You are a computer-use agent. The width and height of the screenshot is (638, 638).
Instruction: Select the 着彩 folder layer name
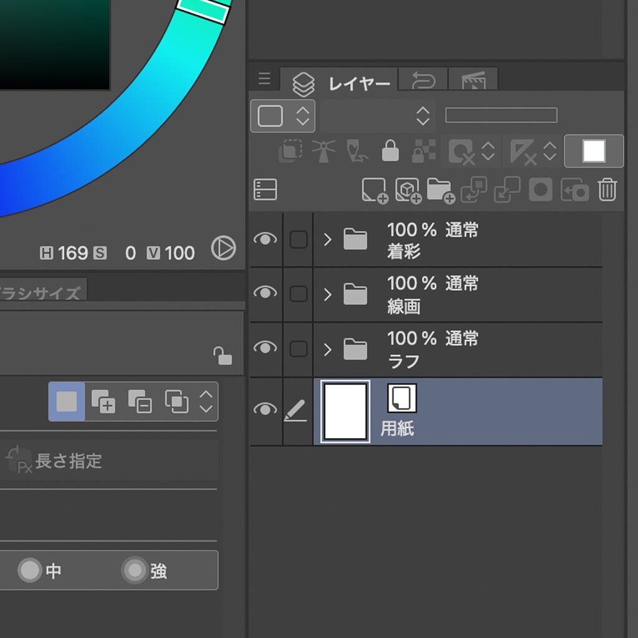click(404, 252)
